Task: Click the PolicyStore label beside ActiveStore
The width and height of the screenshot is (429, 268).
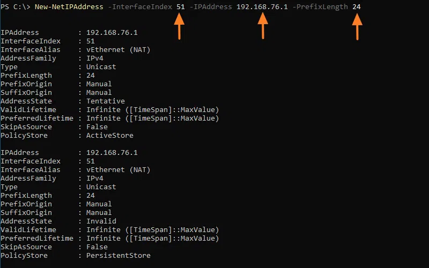Action: click(24, 136)
